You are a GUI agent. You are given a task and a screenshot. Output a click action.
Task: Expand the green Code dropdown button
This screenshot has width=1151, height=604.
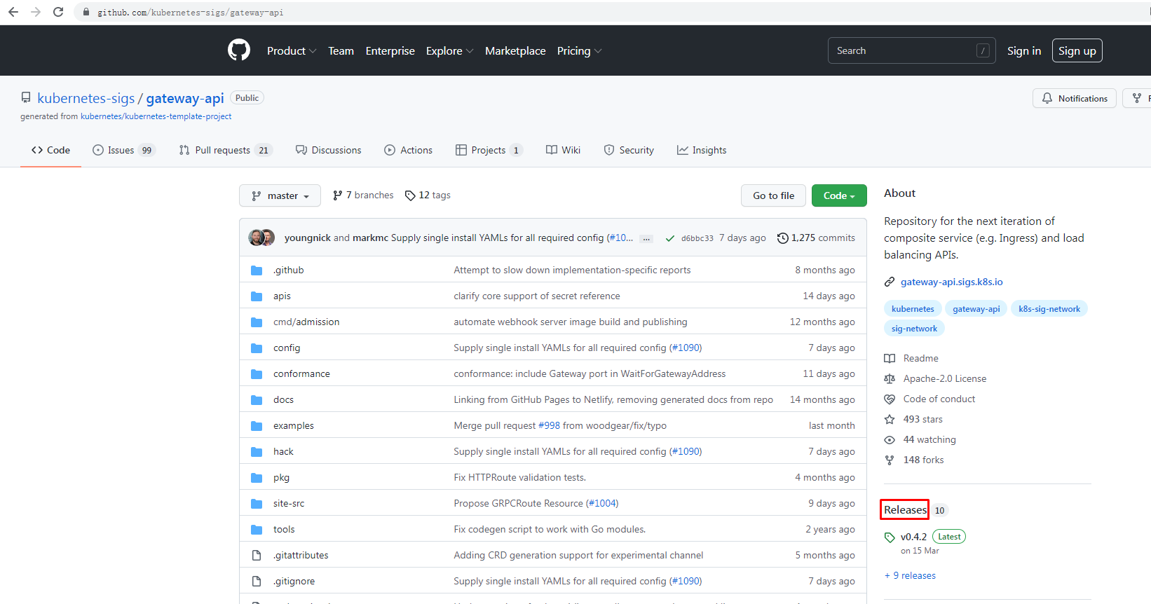point(838,196)
